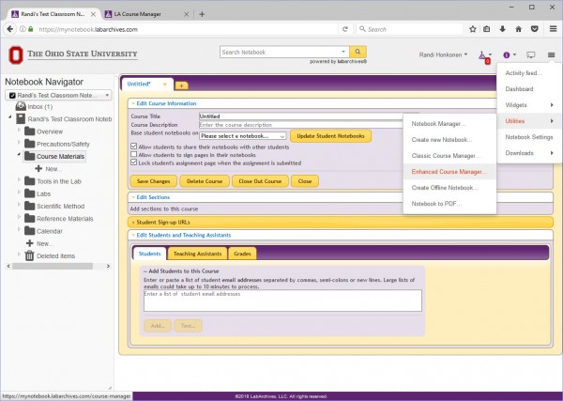Screen dimensions: 563x401
Task: Switch to the Grades tab
Action: (x=242, y=254)
